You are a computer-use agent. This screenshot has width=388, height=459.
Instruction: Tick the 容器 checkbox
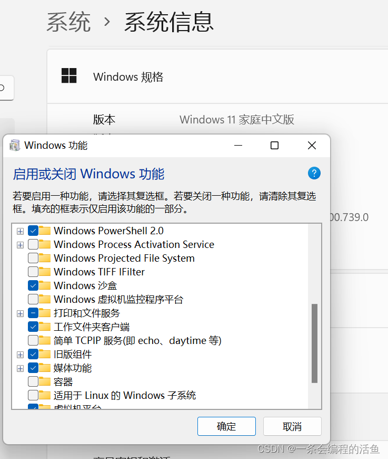pyautogui.click(x=33, y=382)
